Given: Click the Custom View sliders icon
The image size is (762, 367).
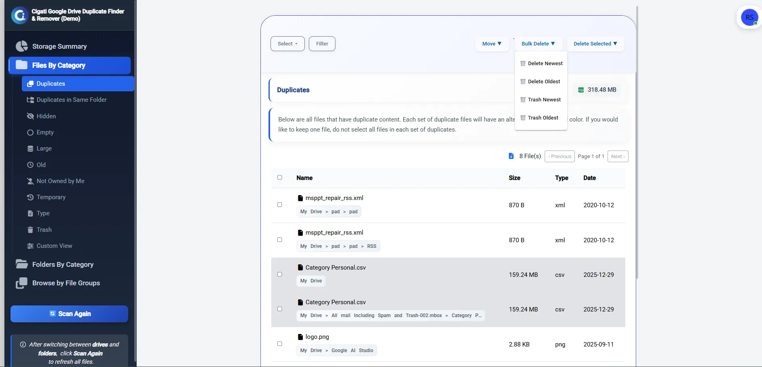Looking at the screenshot, I should pyautogui.click(x=30, y=246).
